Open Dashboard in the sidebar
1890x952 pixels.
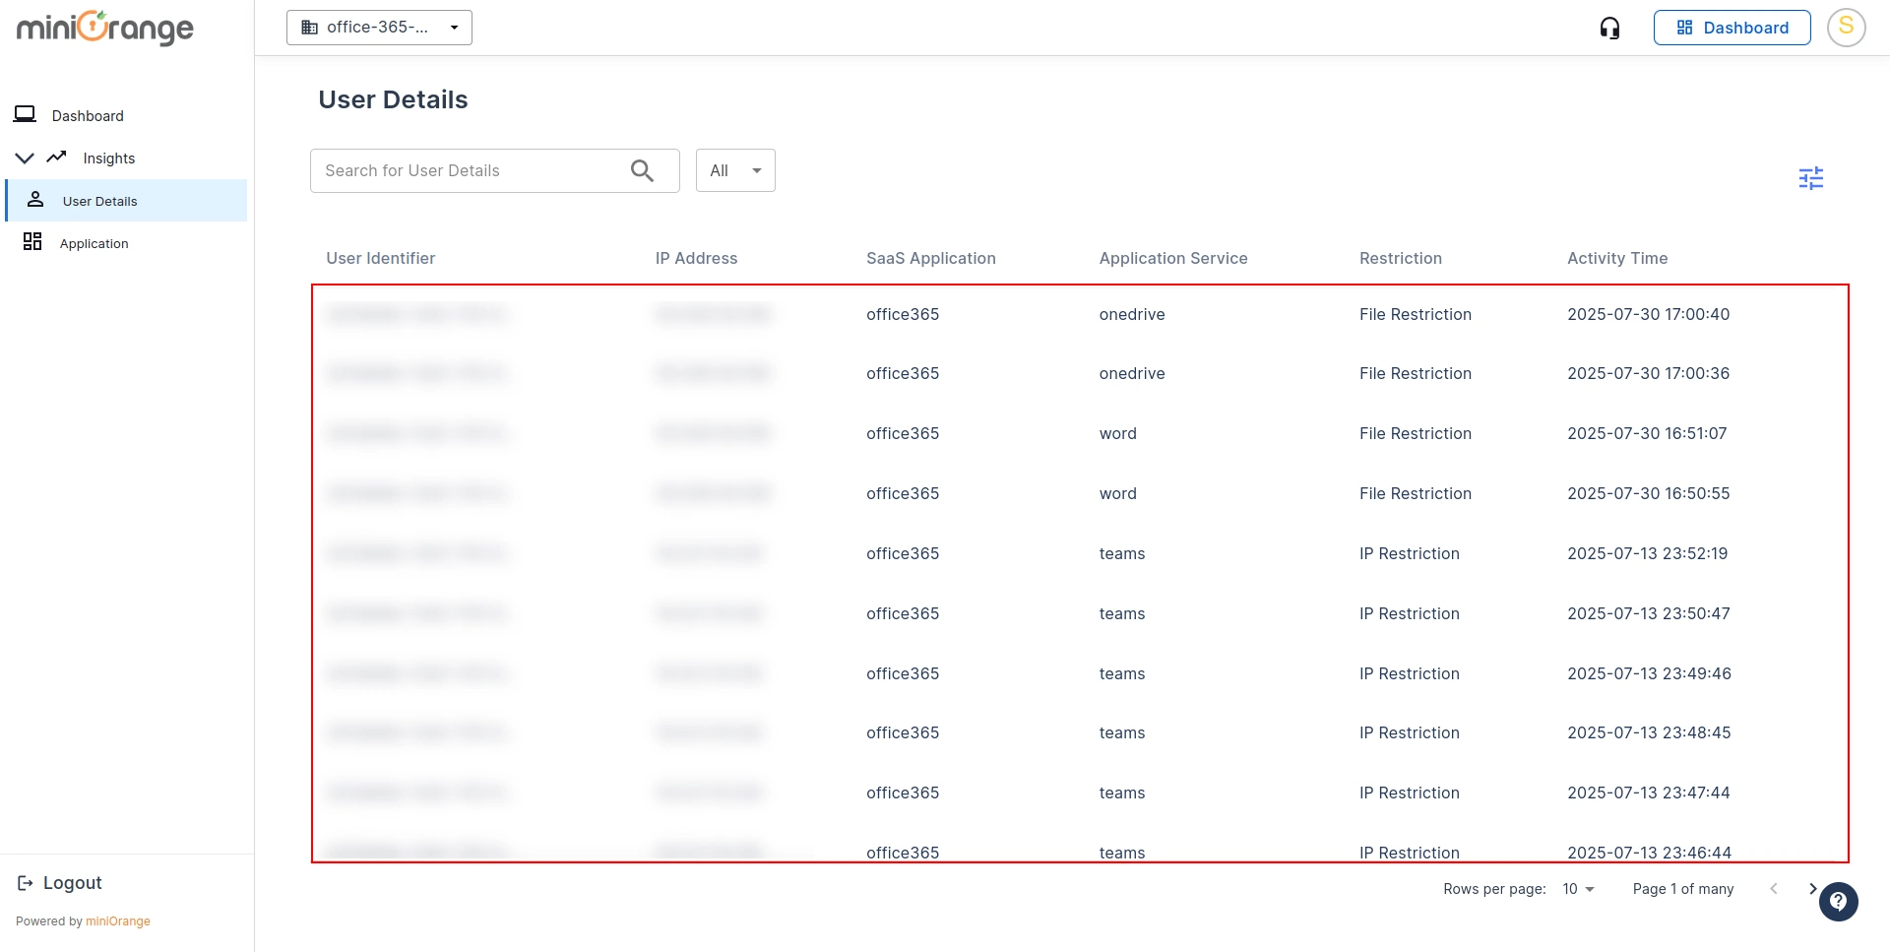tap(88, 116)
